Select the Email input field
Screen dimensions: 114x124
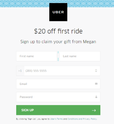(58, 84)
